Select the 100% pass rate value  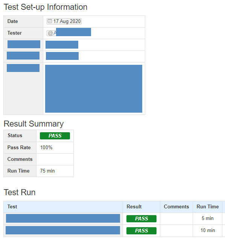[x=46, y=147]
